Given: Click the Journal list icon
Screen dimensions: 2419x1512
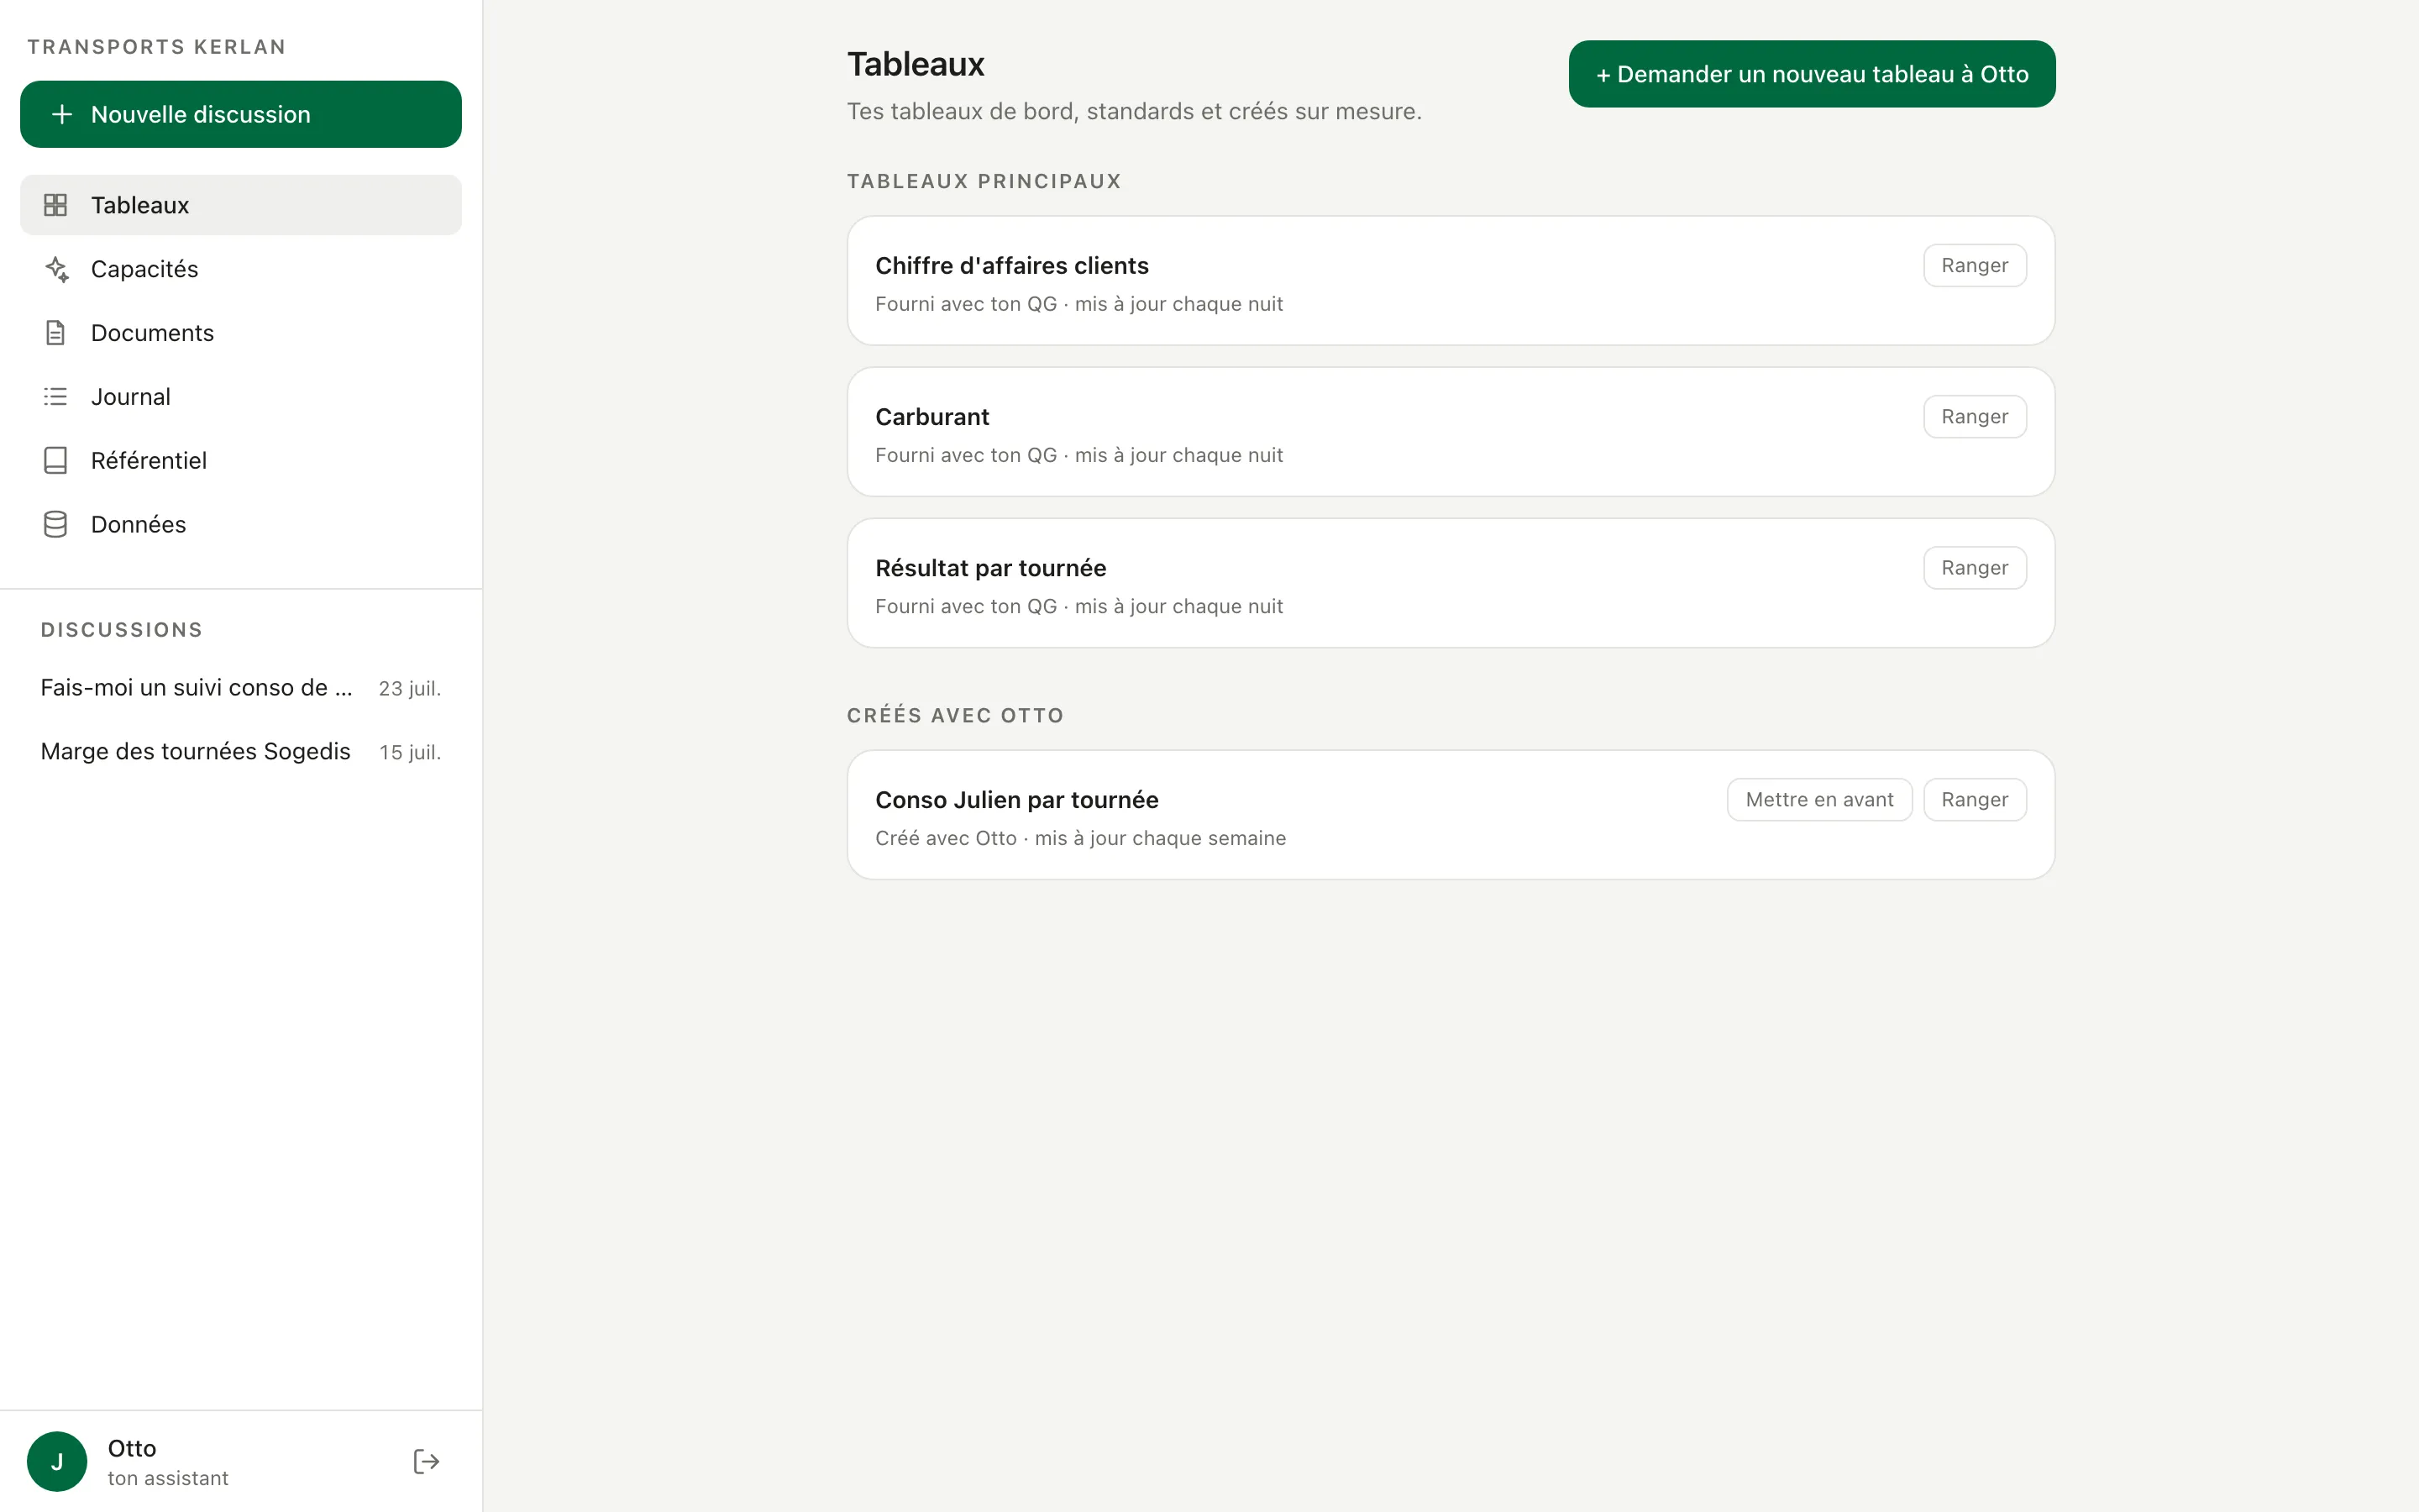Looking at the screenshot, I should click(56, 397).
